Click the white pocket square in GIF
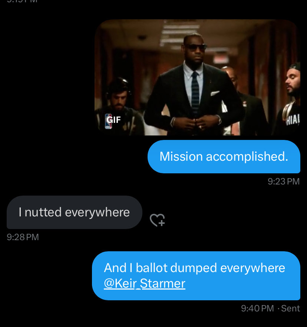Viewport: 307px width, 327px height. (x=215, y=93)
